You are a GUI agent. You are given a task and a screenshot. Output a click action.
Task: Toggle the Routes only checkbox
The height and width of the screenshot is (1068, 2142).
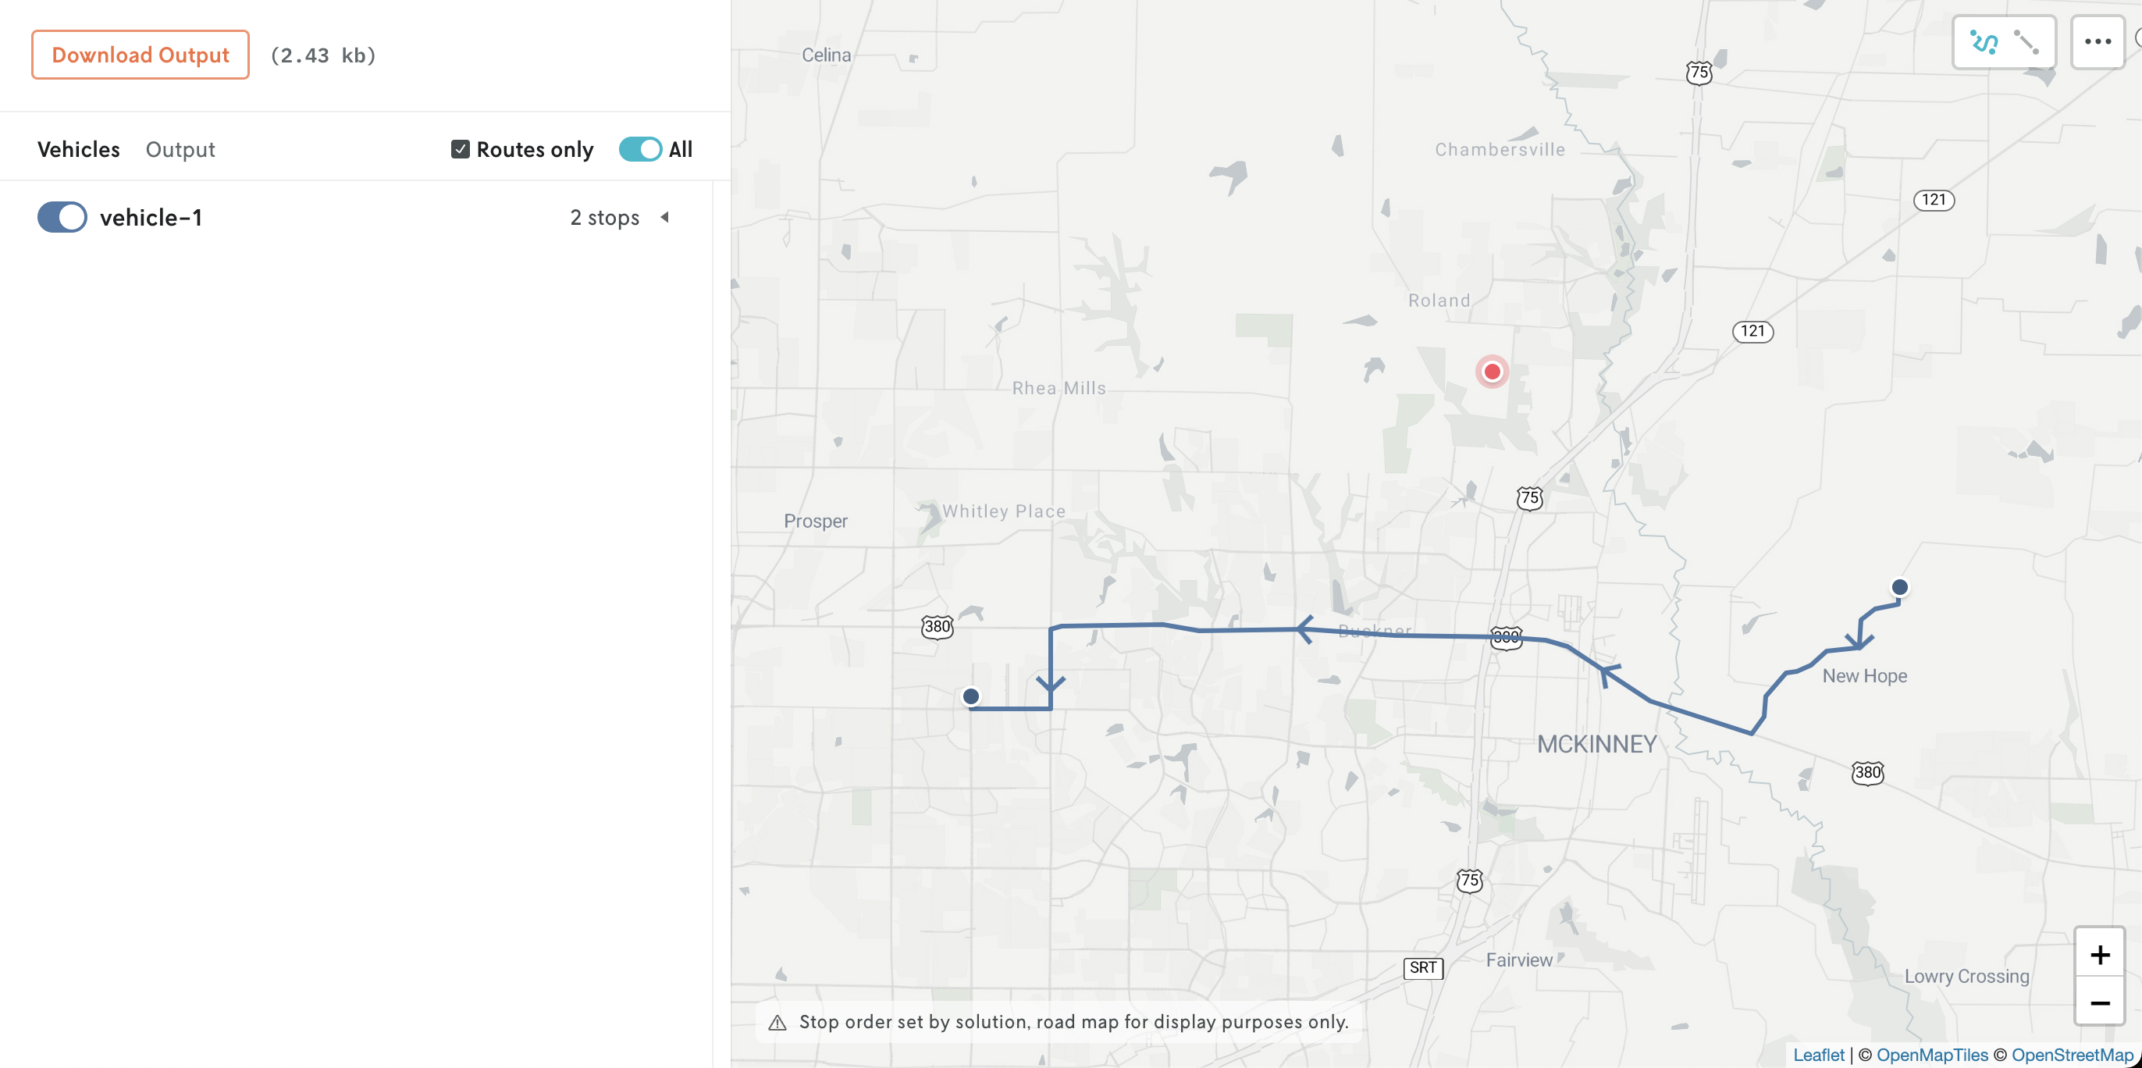click(x=459, y=148)
